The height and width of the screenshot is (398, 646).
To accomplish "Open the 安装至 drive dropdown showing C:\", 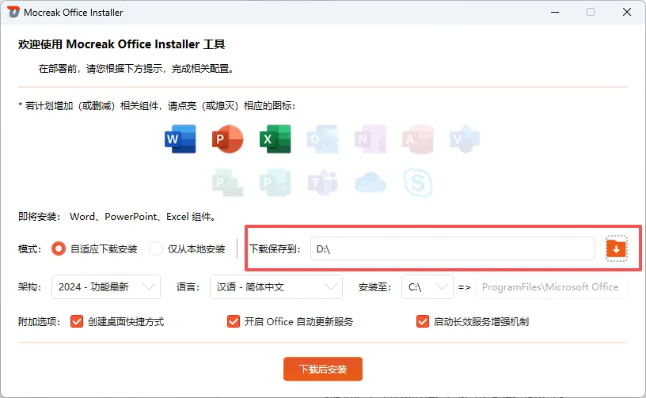I will click(x=427, y=287).
